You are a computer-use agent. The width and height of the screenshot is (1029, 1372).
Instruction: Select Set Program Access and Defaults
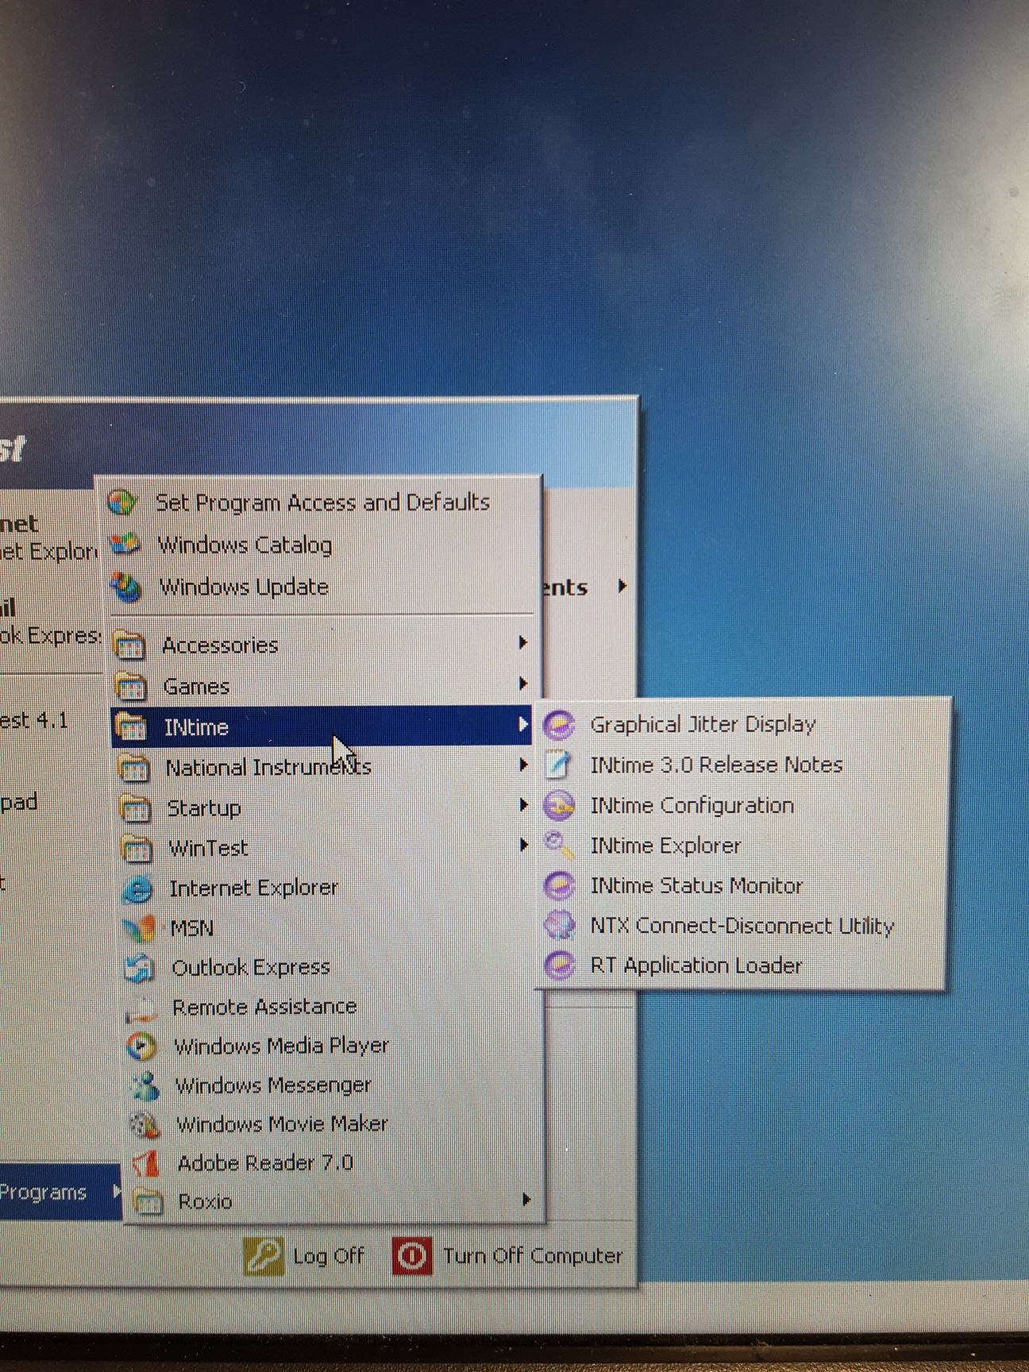point(322,503)
